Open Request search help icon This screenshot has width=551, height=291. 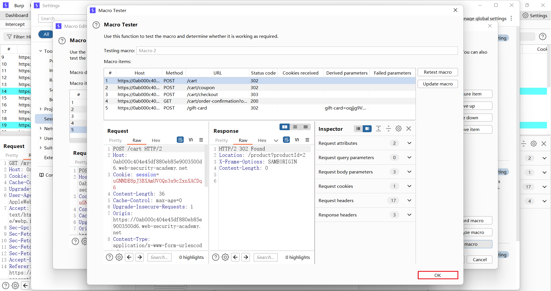pyautogui.click(x=109, y=257)
